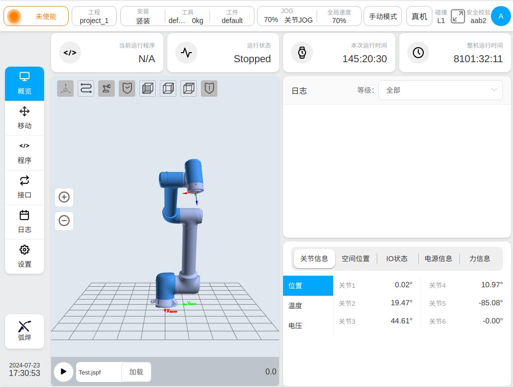Toggle the coordinate axes display icon
Image resolution: width=513 pixels, height=387 pixels.
(65, 89)
